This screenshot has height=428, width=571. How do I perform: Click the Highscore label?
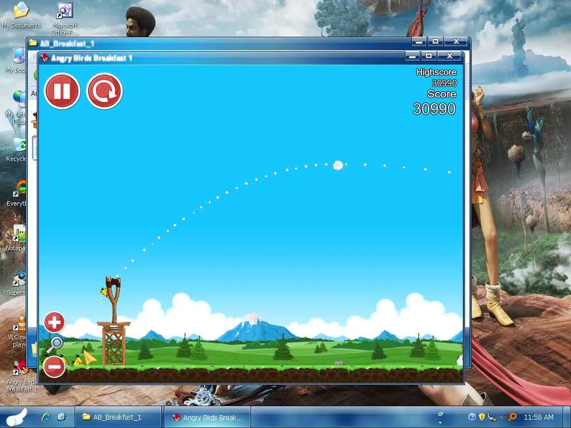(436, 72)
